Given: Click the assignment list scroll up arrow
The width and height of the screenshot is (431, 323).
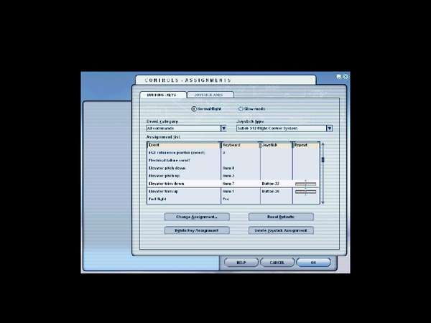Looking at the screenshot, I should click(x=323, y=144).
